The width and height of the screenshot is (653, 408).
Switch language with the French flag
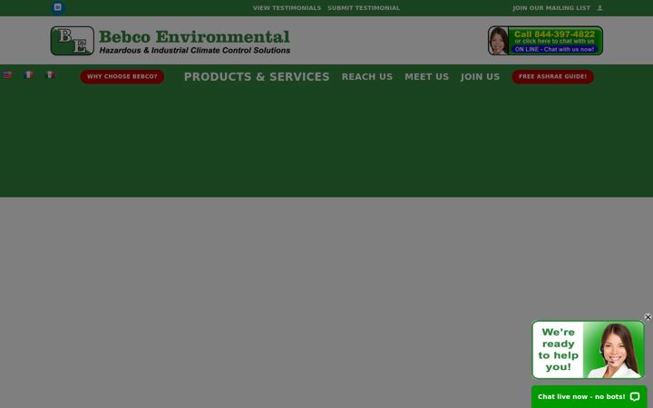[28, 75]
